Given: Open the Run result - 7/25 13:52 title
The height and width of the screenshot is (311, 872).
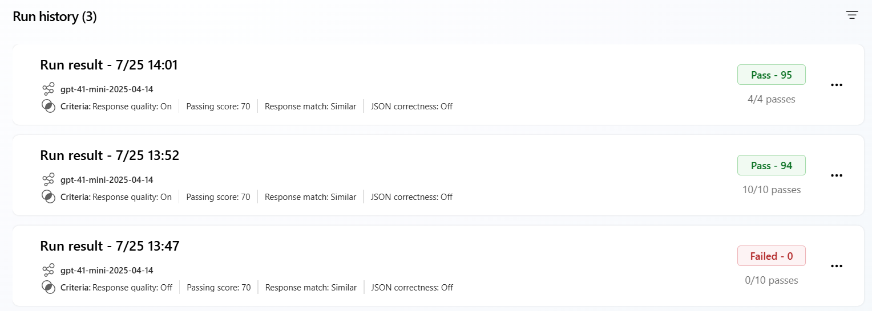Looking at the screenshot, I should pyautogui.click(x=110, y=155).
